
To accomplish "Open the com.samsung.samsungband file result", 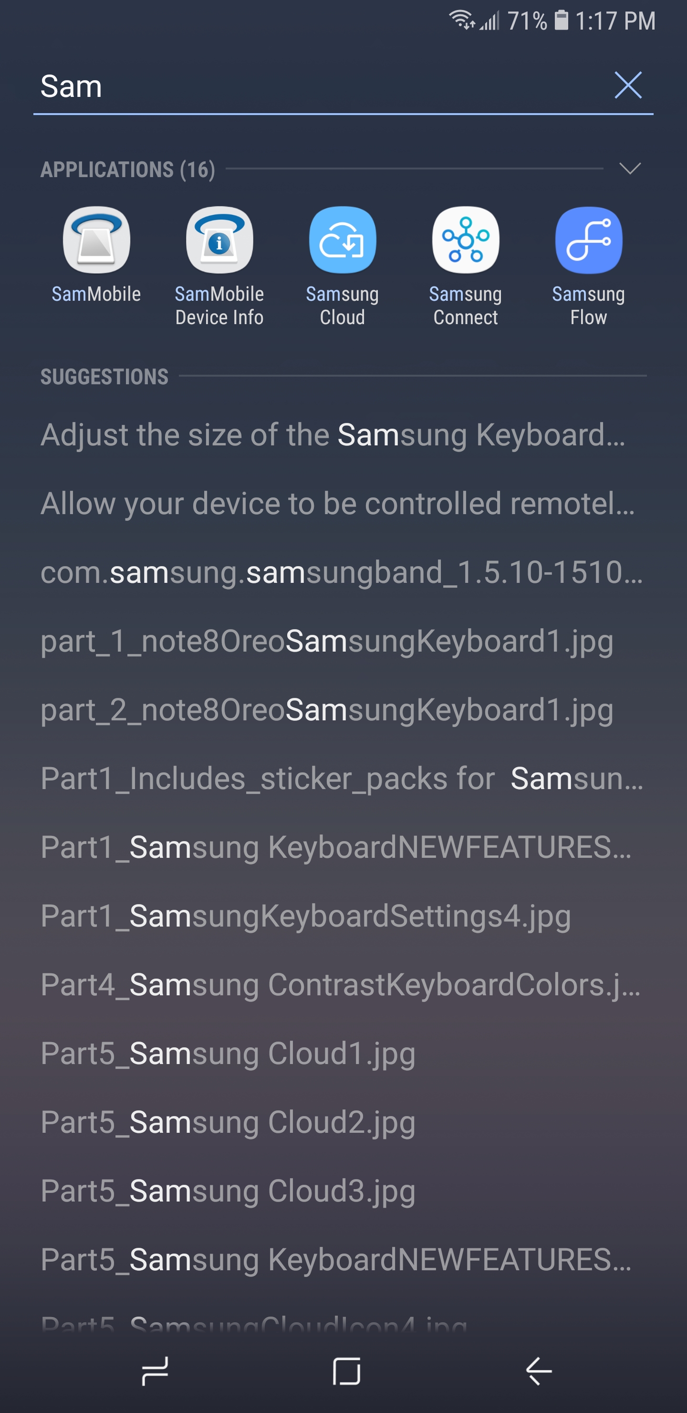I will point(341,573).
